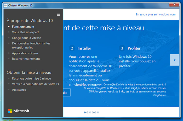Select the first pagination dot
This screenshot has width=183, height=121.
[x=85, y=112]
